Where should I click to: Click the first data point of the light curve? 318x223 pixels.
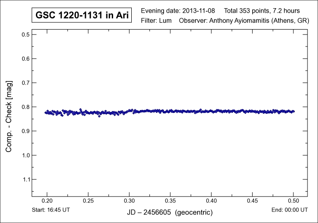coord(46,112)
